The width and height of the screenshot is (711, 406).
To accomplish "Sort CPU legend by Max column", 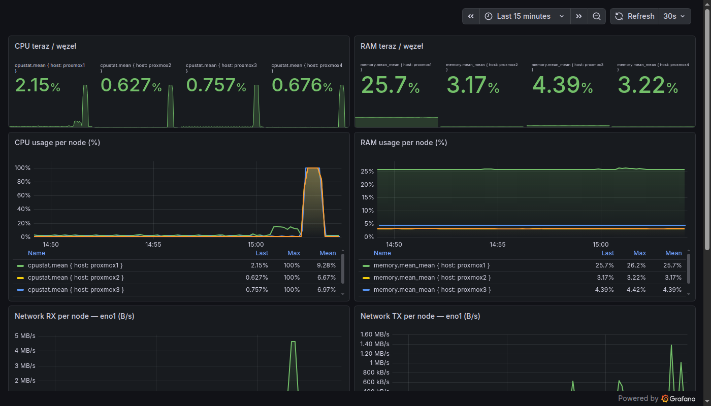I will pyautogui.click(x=294, y=253).
